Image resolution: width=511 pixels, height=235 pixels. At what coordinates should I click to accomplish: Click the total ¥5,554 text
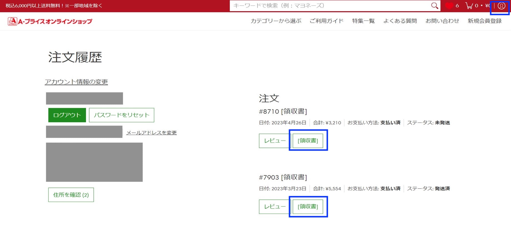pyautogui.click(x=333, y=189)
